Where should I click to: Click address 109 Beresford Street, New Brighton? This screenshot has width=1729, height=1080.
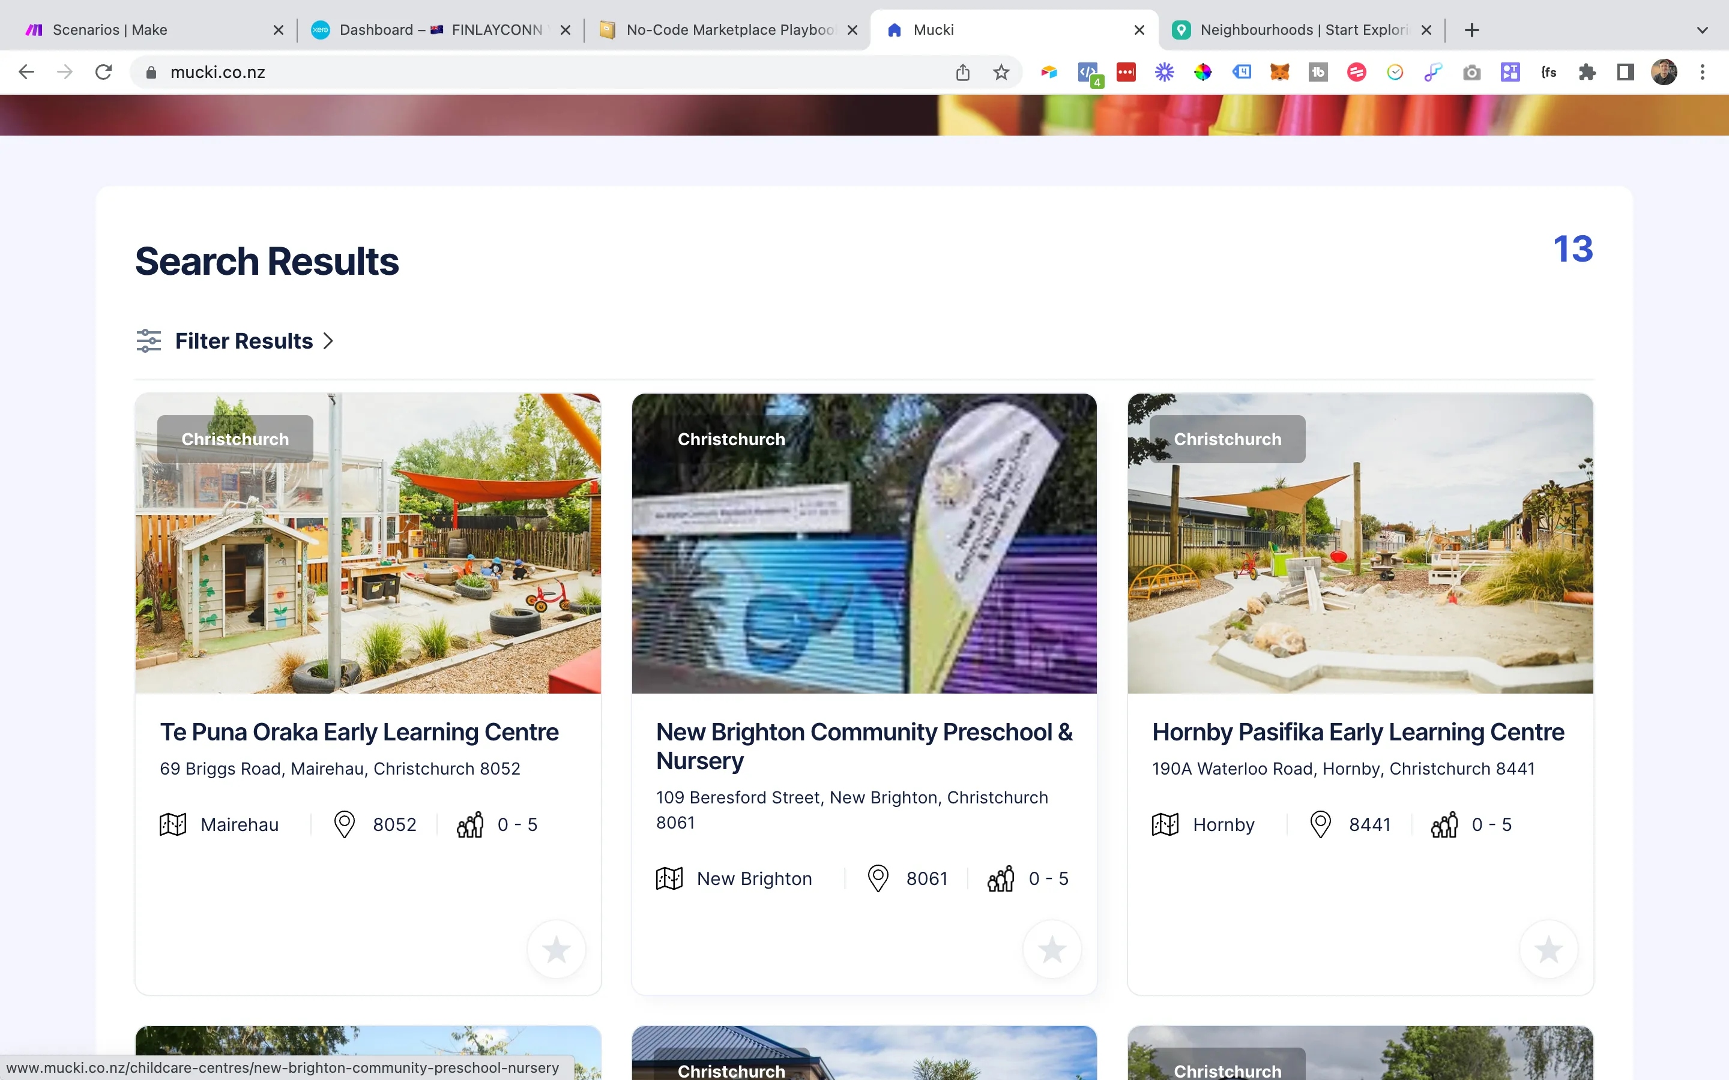[852, 810]
